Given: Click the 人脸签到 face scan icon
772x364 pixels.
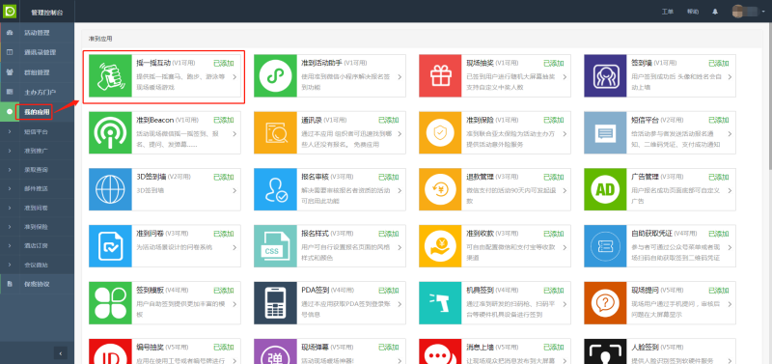Looking at the screenshot, I should coord(605,351).
